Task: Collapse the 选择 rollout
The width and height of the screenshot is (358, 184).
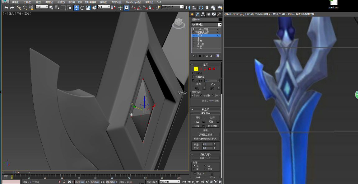Action: tap(206, 64)
